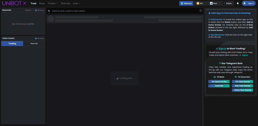The image size is (258, 126).
Task: Click the rocket icon beside Sign In
Action: click(217, 49)
